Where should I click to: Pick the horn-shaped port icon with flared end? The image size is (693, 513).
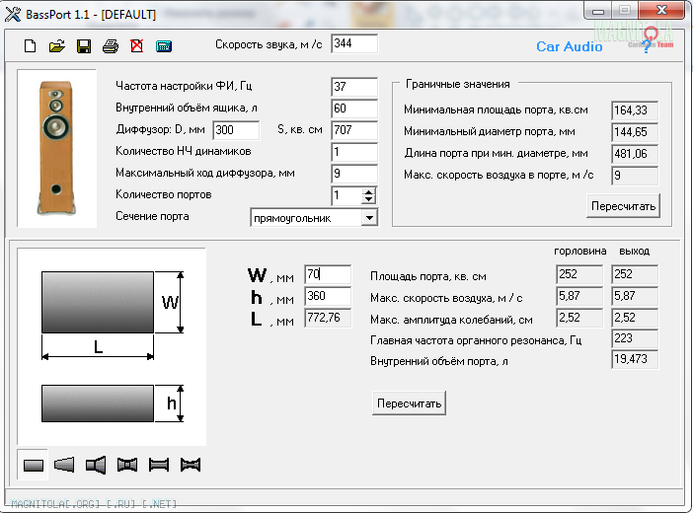pos(96,465)
